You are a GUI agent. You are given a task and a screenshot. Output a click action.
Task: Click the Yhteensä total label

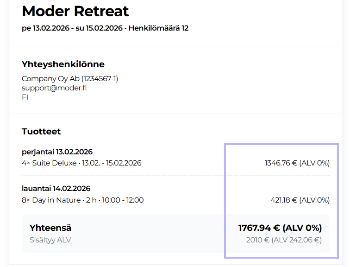pos(50,228)
